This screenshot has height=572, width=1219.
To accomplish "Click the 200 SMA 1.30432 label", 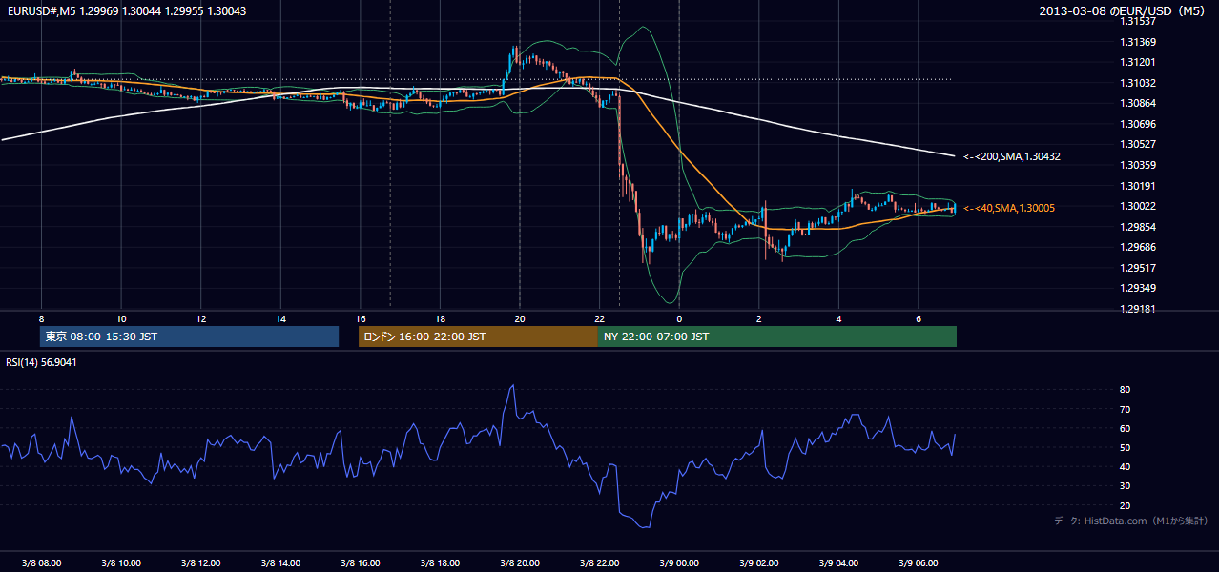I will click(x=1011, y=156).
